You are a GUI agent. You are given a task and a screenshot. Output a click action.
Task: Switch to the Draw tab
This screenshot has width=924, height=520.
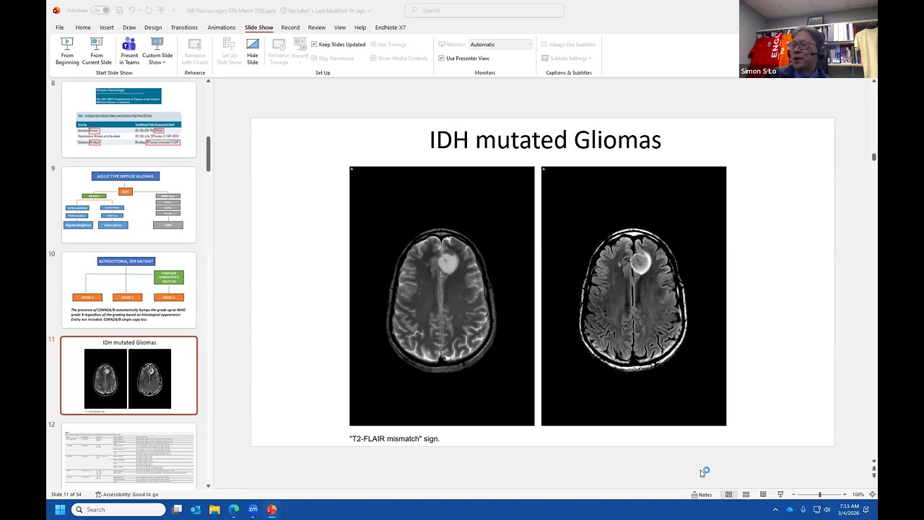(129, 27)
